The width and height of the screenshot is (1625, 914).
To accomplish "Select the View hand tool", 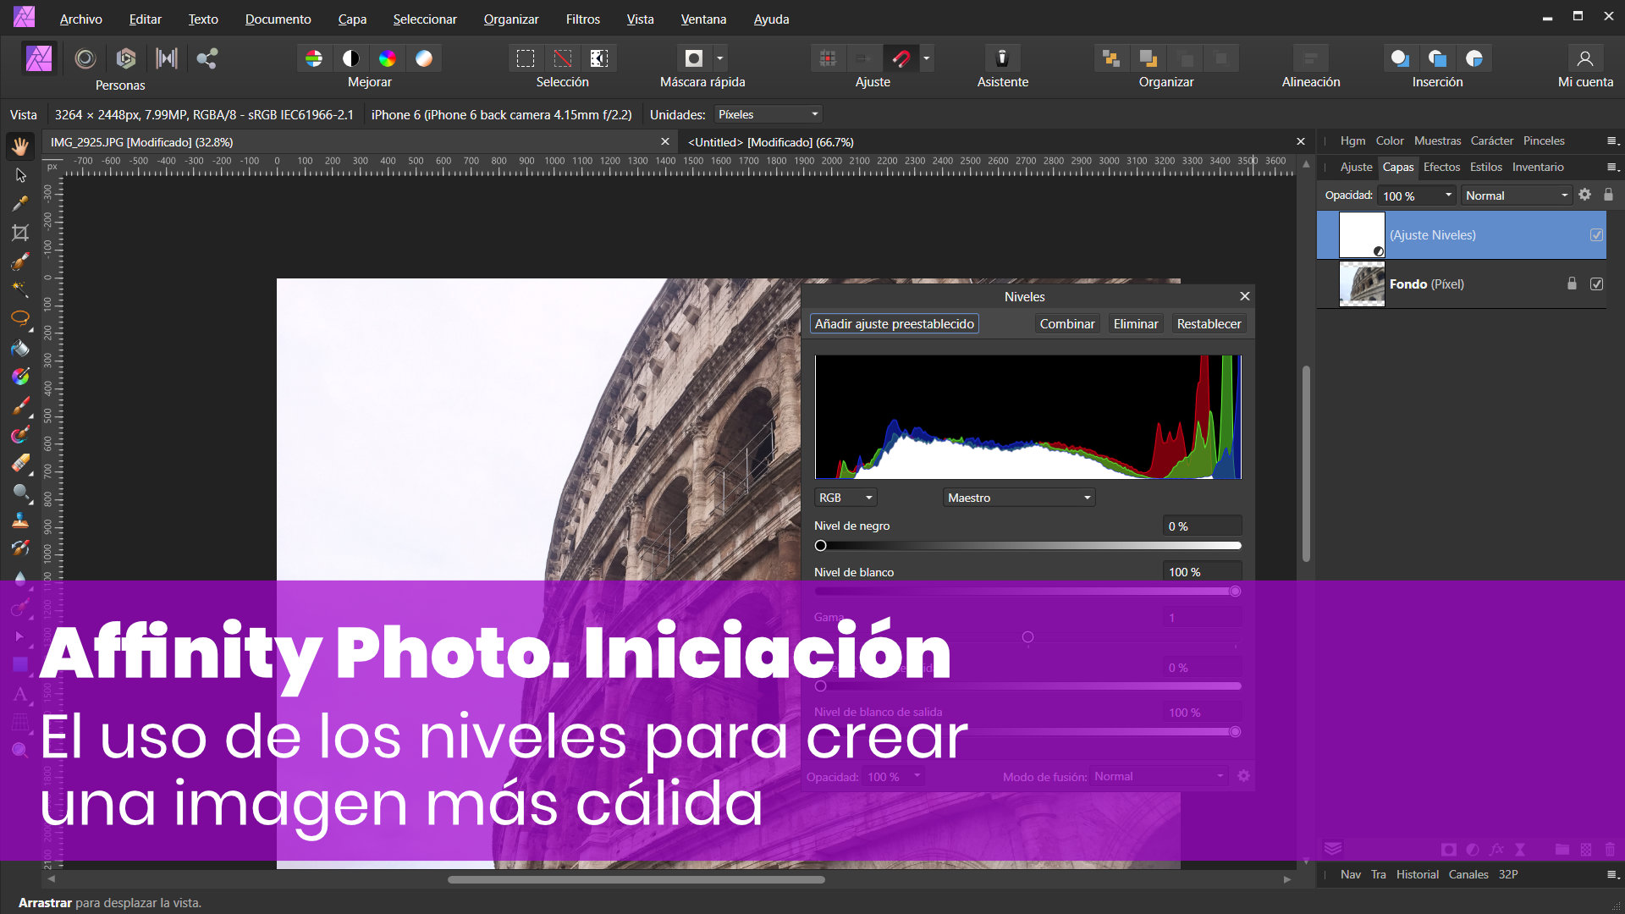I will click(20, 146).
